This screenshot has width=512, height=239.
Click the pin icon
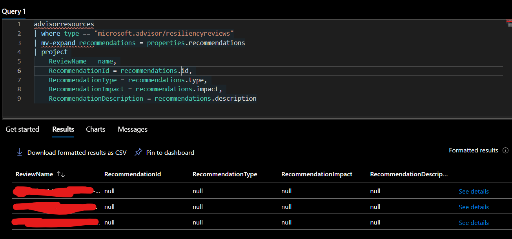click(x=138, y=152)
